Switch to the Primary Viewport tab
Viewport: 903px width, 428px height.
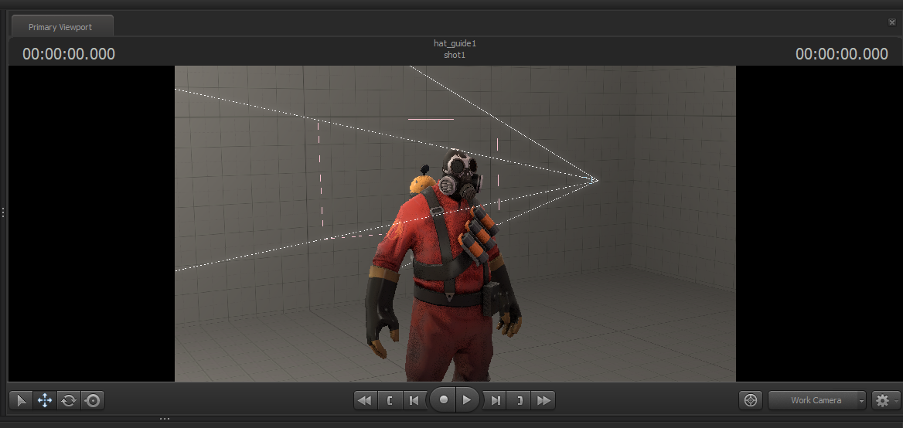[60, 27]
